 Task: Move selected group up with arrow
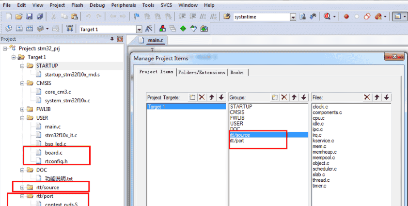click(x=294, y=97)
